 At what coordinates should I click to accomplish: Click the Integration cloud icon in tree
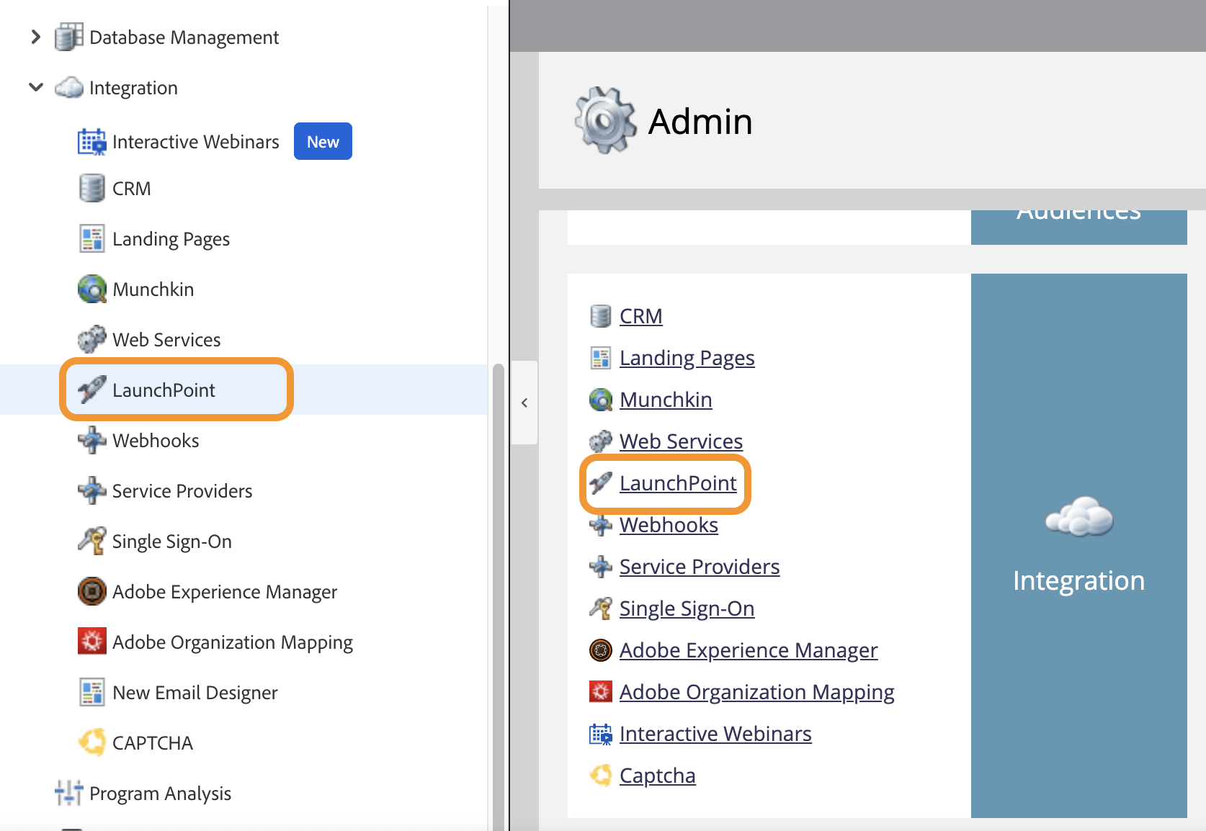point(69,88)
